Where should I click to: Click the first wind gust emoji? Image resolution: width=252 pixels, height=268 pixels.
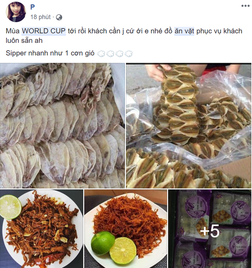tap(101, 54)
